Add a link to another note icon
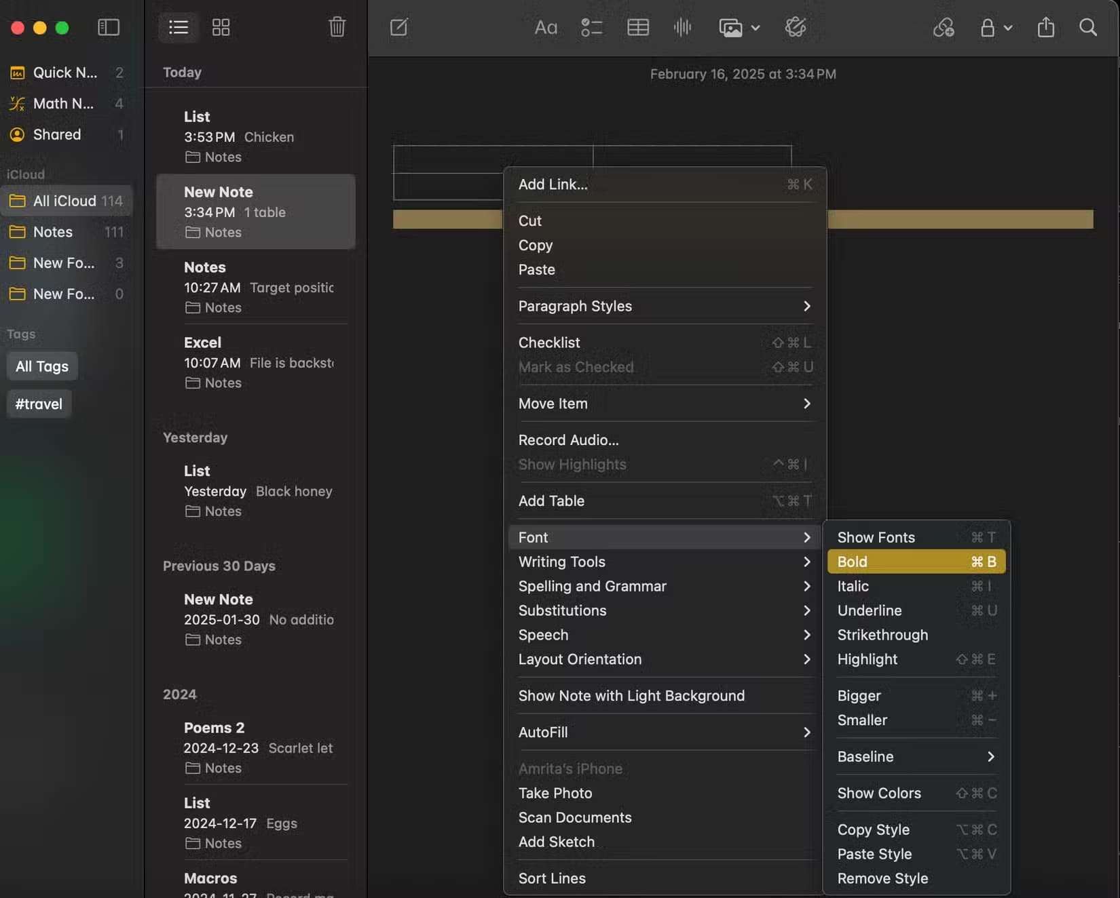The width and height of the screenshot is (1120, 898). [x=944, y=27]
